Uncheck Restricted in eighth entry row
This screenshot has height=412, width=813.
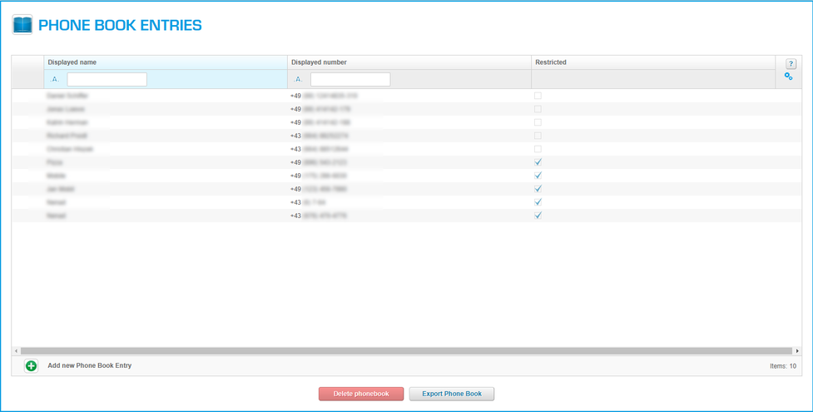click(538, 189)
